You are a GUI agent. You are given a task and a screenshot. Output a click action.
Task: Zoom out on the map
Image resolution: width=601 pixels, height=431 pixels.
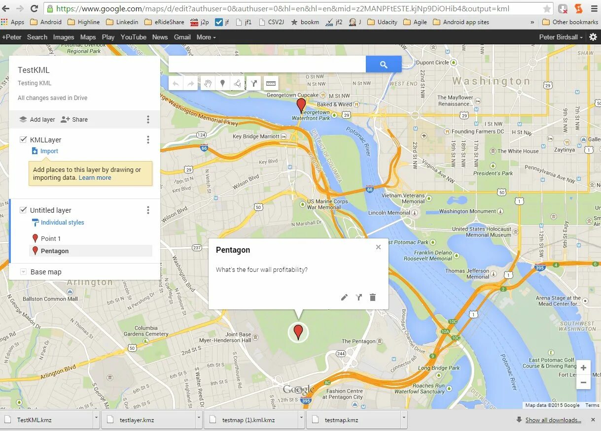(583, 382)
